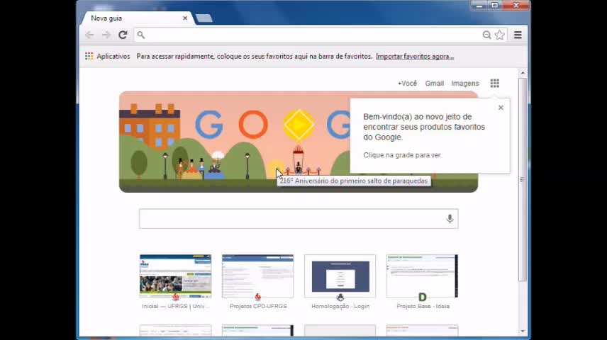The width and height of the screenshot is (607, 340).
Task: Click the Clique na grade para ver text
Action: pyautogui.click(x=402, y=155)
